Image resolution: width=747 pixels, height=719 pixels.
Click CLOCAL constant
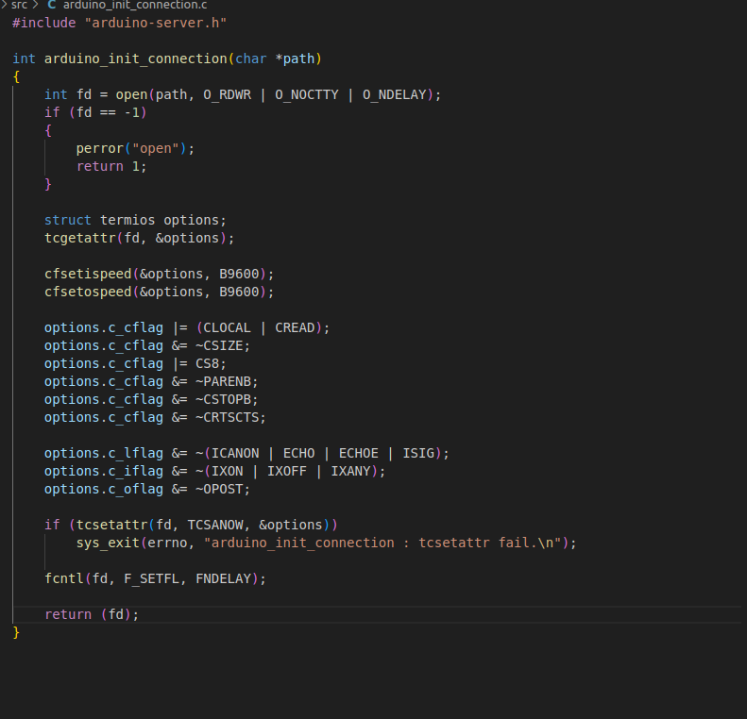click(228, 327)
